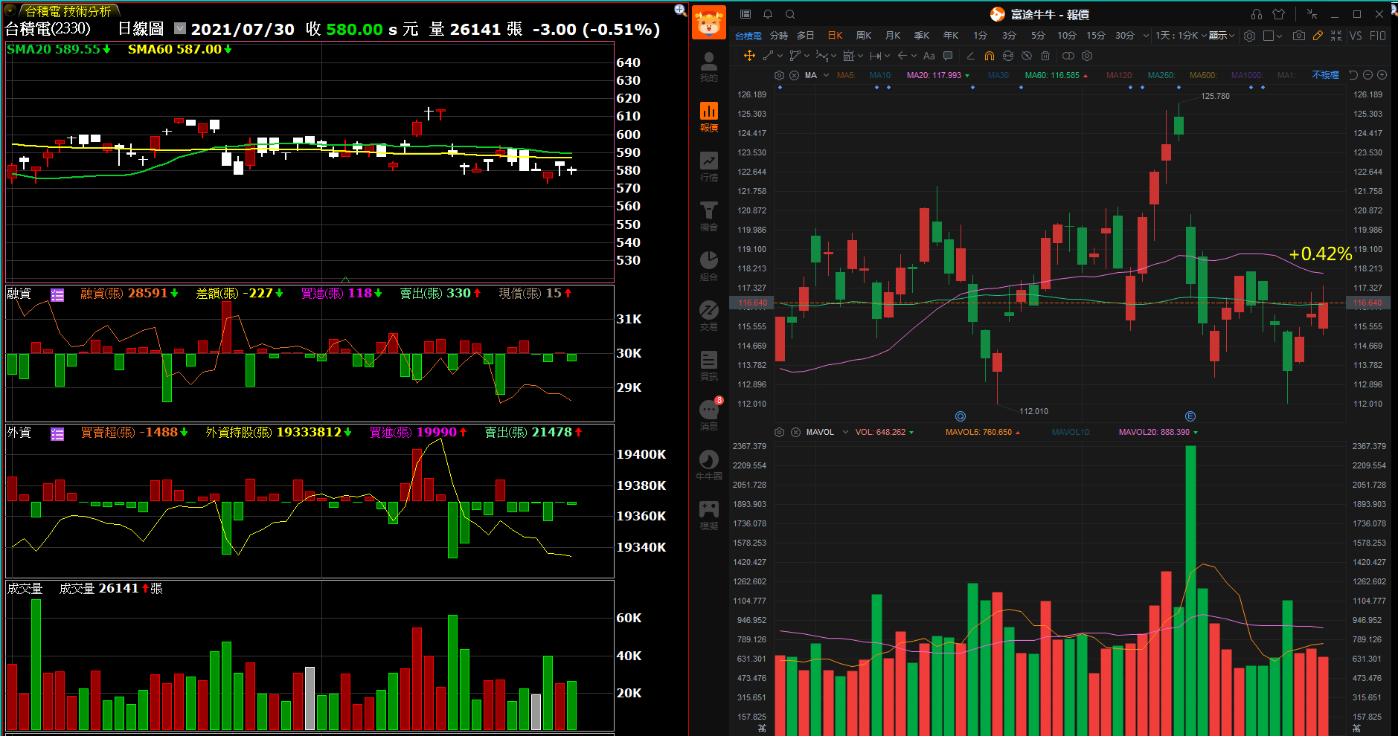Open customer service headset icon
This screenshot has width=1398, height=736.
(x=1257, y=14)
